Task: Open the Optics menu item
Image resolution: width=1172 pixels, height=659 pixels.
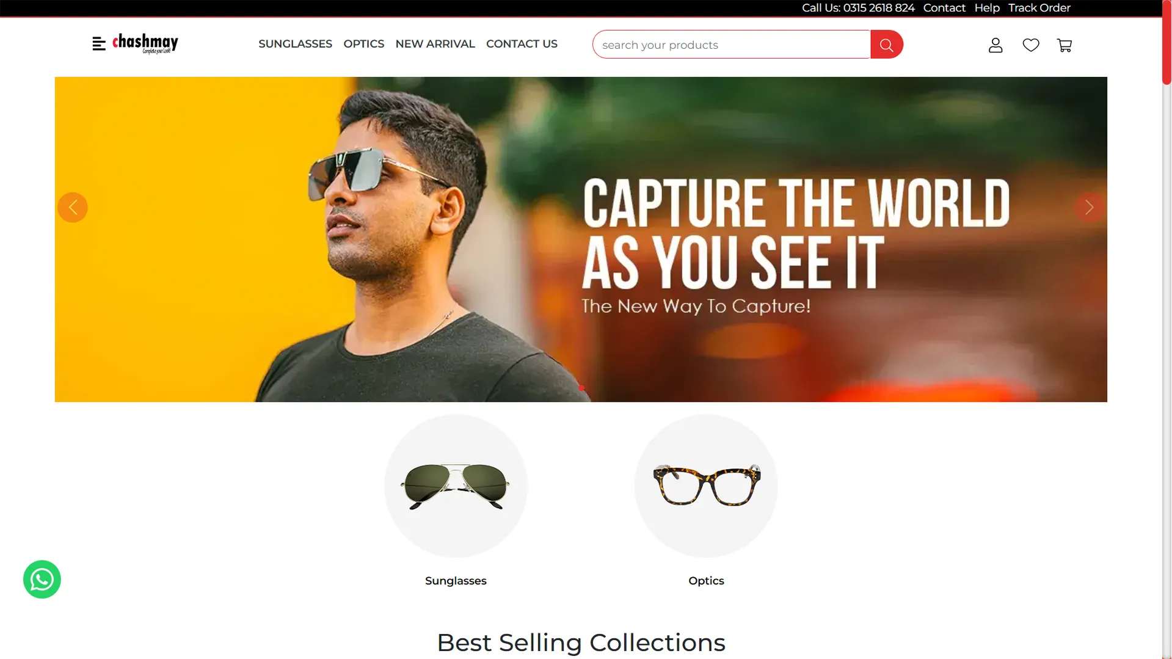Action: click(363, 44)
